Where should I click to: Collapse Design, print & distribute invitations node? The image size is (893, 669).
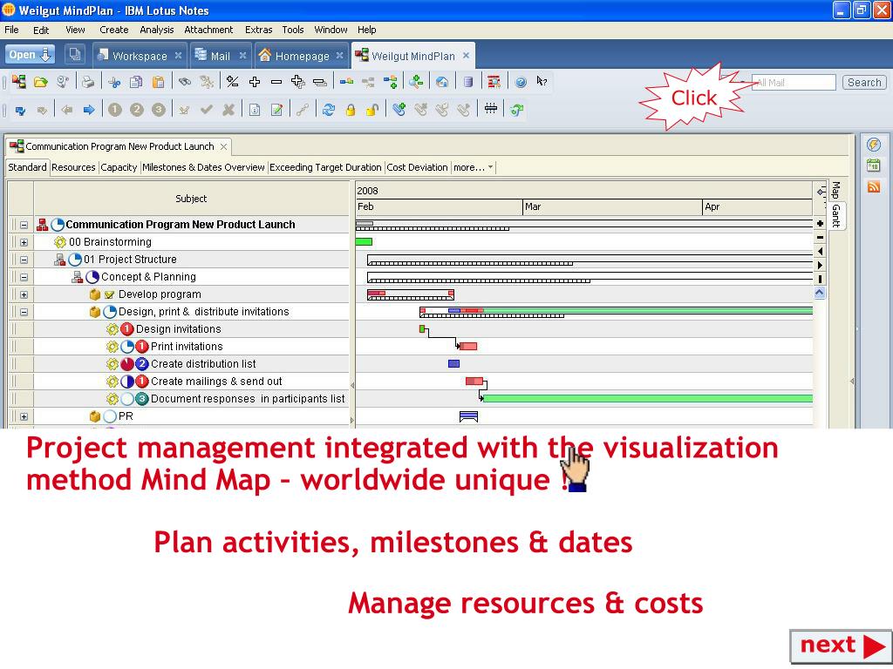tap(24, 313)
